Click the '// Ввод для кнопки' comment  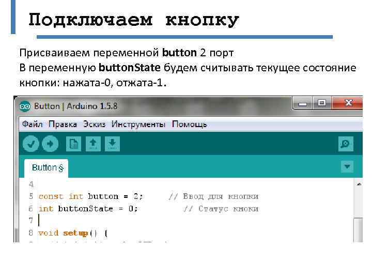pyautogui.click(x=213, y=196)
